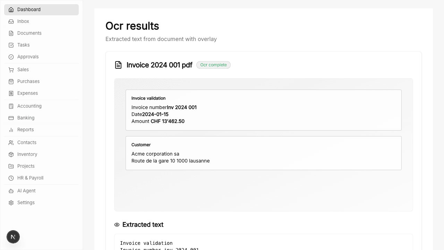
Task: Open the Dashboard menu item
Action: [x=29, y=10]
